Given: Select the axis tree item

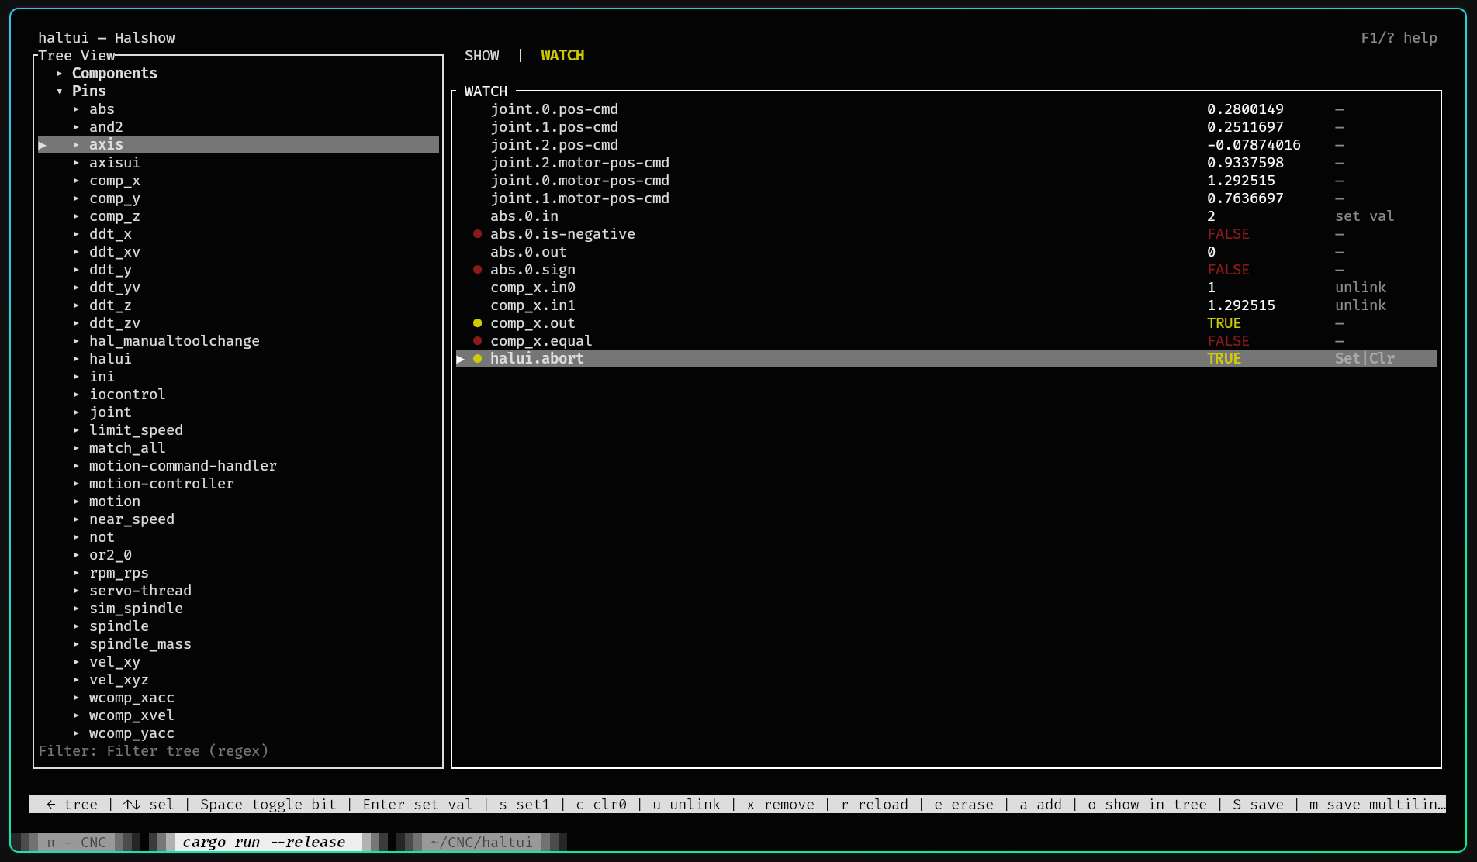Looking at the screenshot, I should click(x=238, y=145).
